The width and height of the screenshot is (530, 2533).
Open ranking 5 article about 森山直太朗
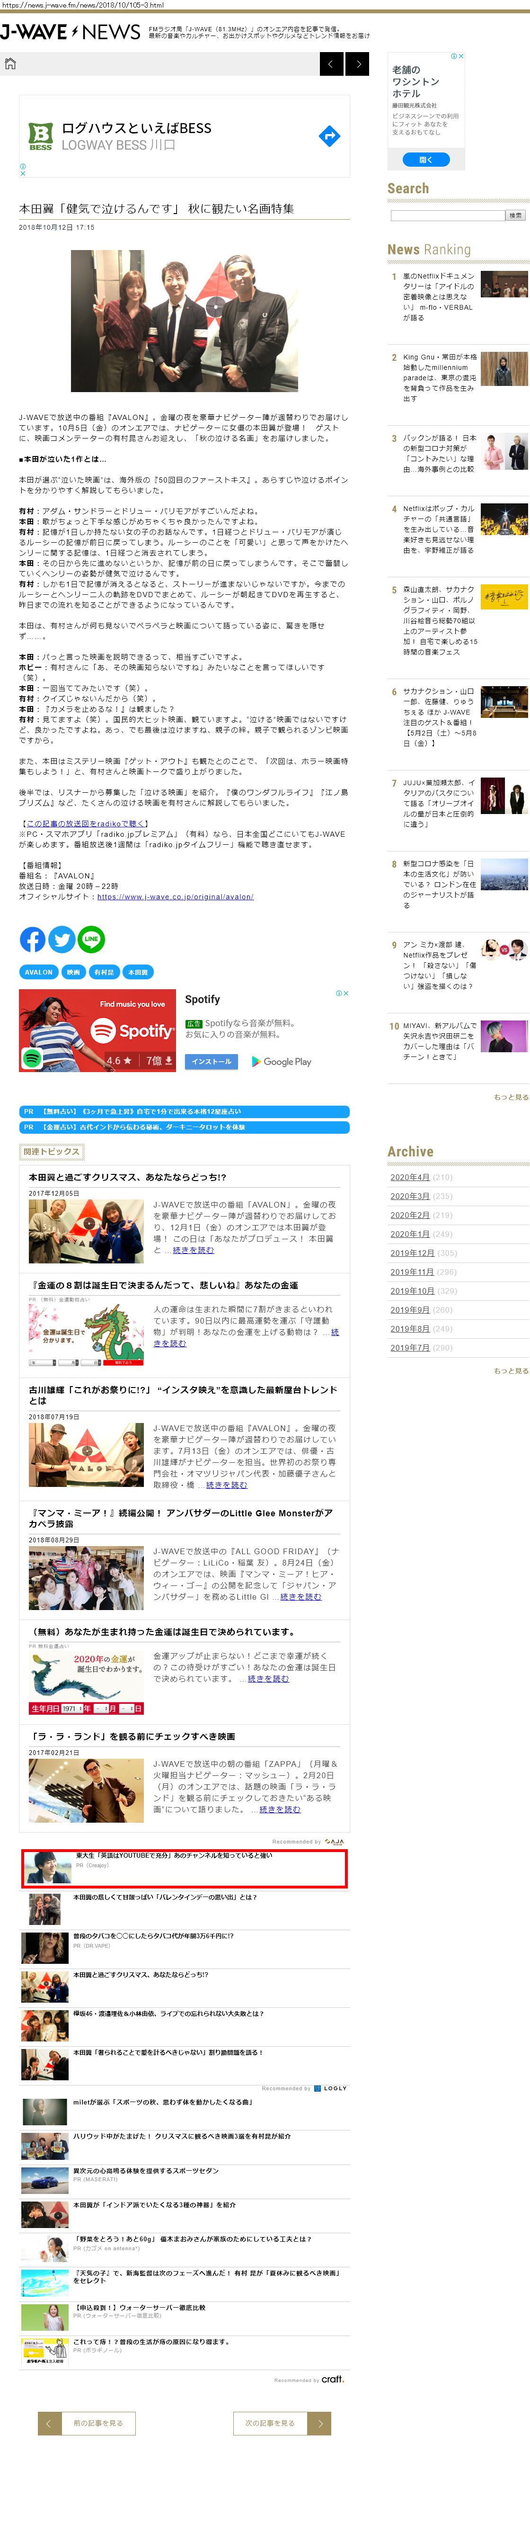(x=440, y=620)
